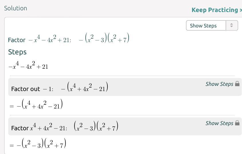The height and width of the screenshot is (154, 242).
Task: Click the Steps heading
Action: (x=17, y=52)
